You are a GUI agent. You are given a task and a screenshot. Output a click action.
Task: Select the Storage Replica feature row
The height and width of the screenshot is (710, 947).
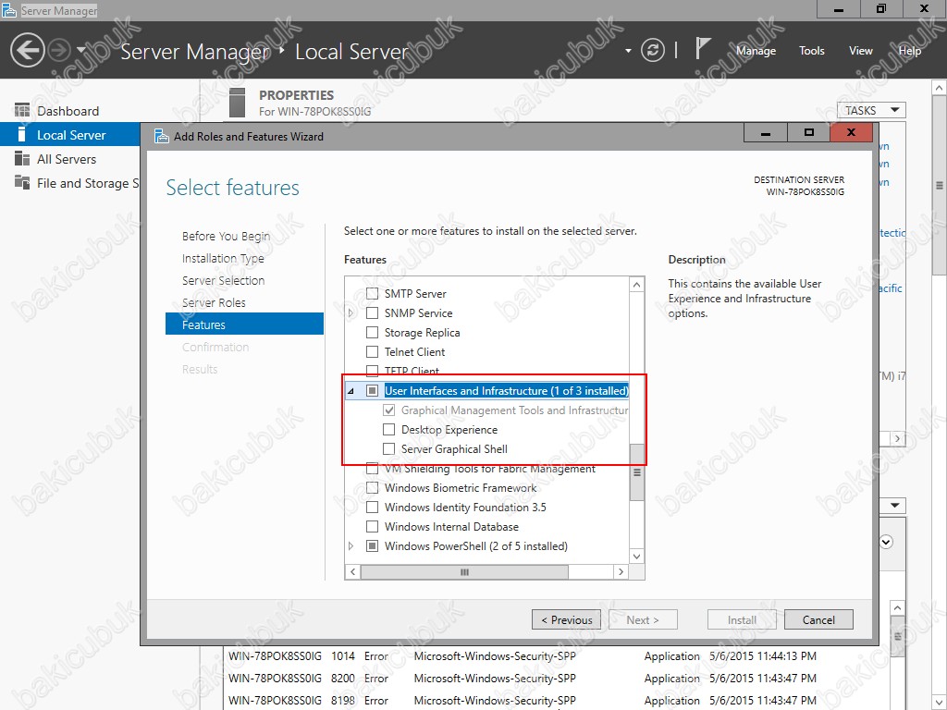[422, 333]
